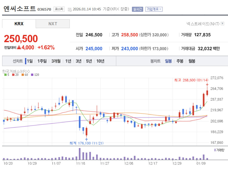Click the stock code 036570
Image resolution: width=228 pixels, height=171 pixels.
pos(44,9)
